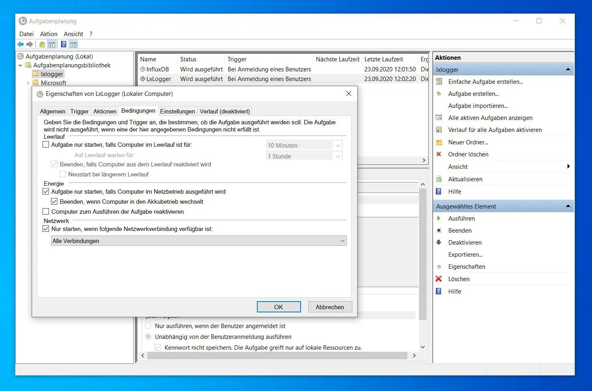Viewport: 592px width, 391px height.
Task: Click the Aufgabe erstellen icon
Action: tap(439, 94)
